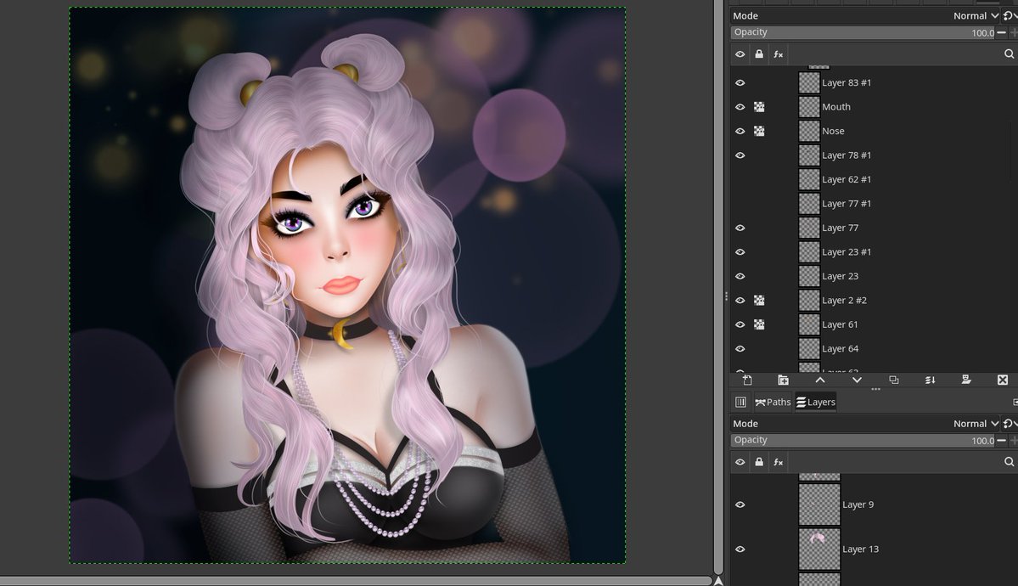
Task: Merge down using the stacked-layers arrow icon
Action: point(930,380)
